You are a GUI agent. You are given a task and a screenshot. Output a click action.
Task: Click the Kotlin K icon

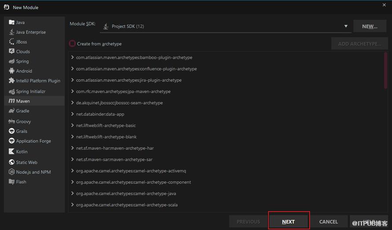(11, 151)
